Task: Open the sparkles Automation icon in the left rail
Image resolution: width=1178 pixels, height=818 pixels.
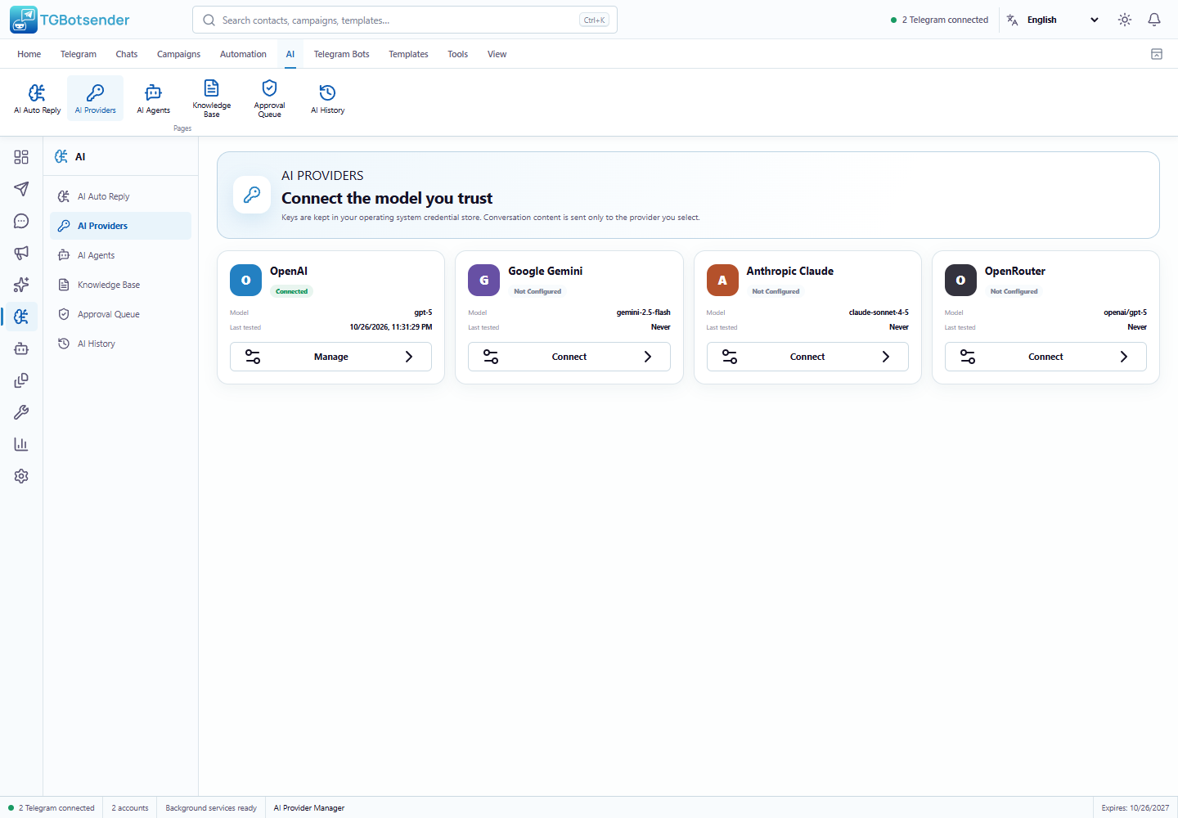Action: [x=21, y=285]
